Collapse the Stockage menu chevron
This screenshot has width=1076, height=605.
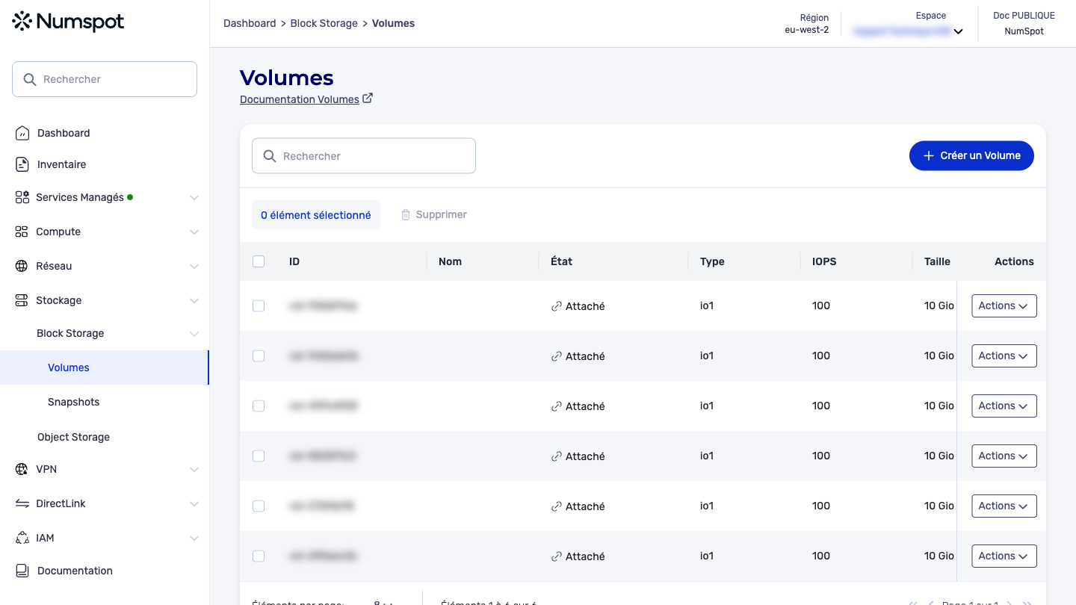click(x=194, y=301)
